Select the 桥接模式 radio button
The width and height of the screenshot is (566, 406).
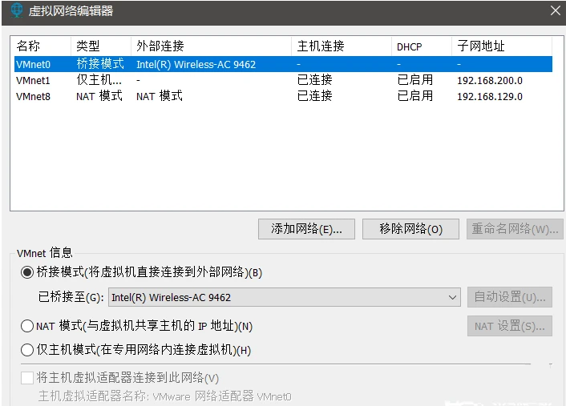[x=27, y=272]
